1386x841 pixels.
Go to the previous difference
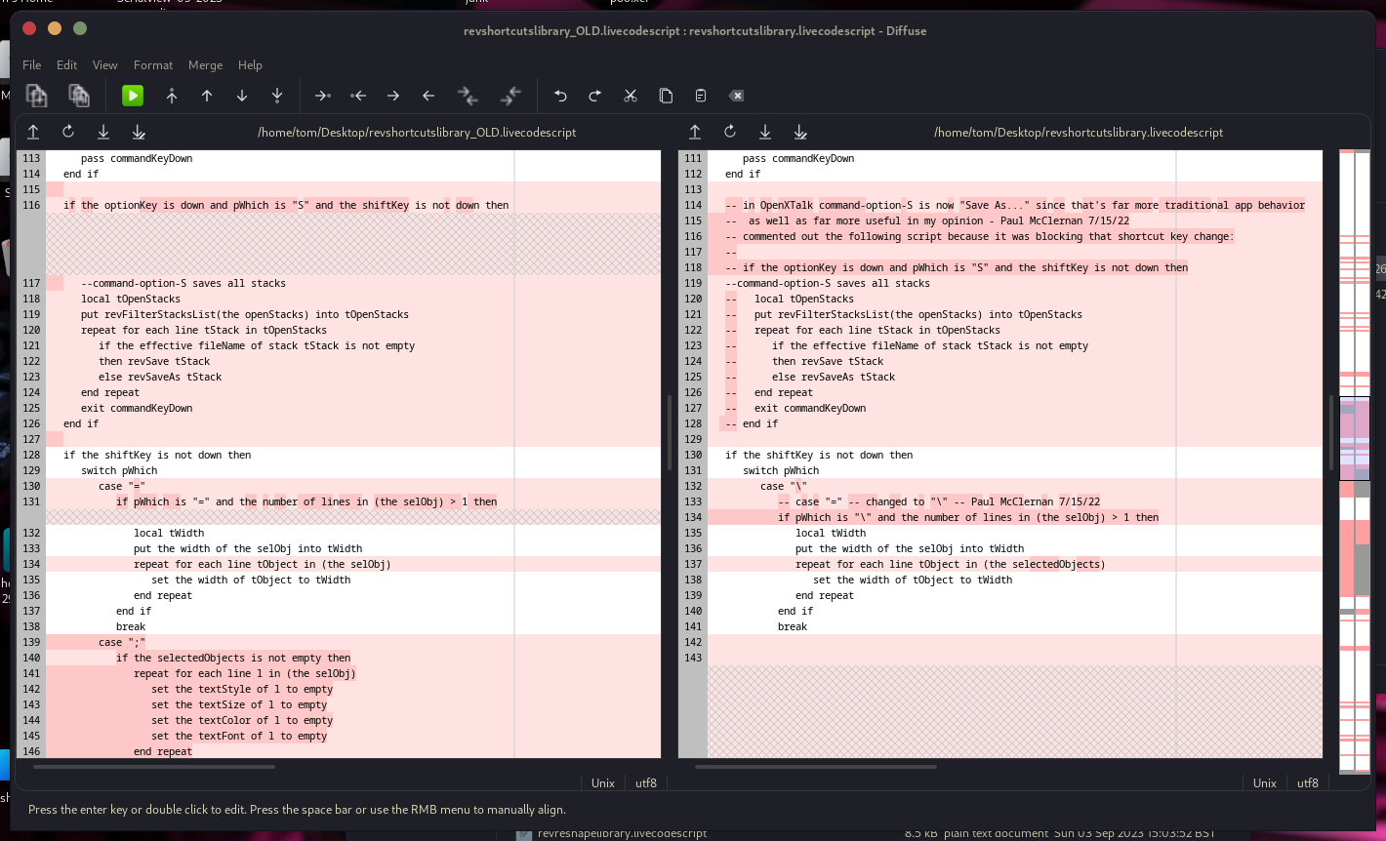[x=207, y=95]
